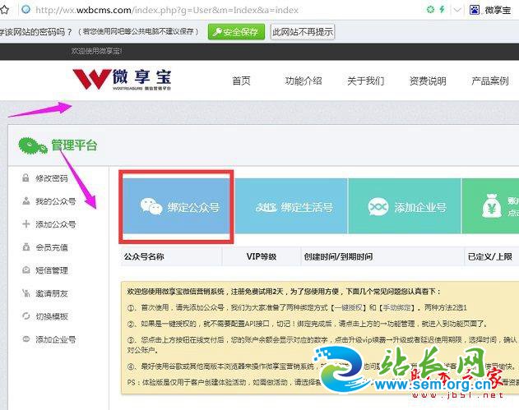Image resolution: width=519 pixels, height=410 pixels.
Task: Click the green gears 管理平台 icon
Action: [32, 146]
